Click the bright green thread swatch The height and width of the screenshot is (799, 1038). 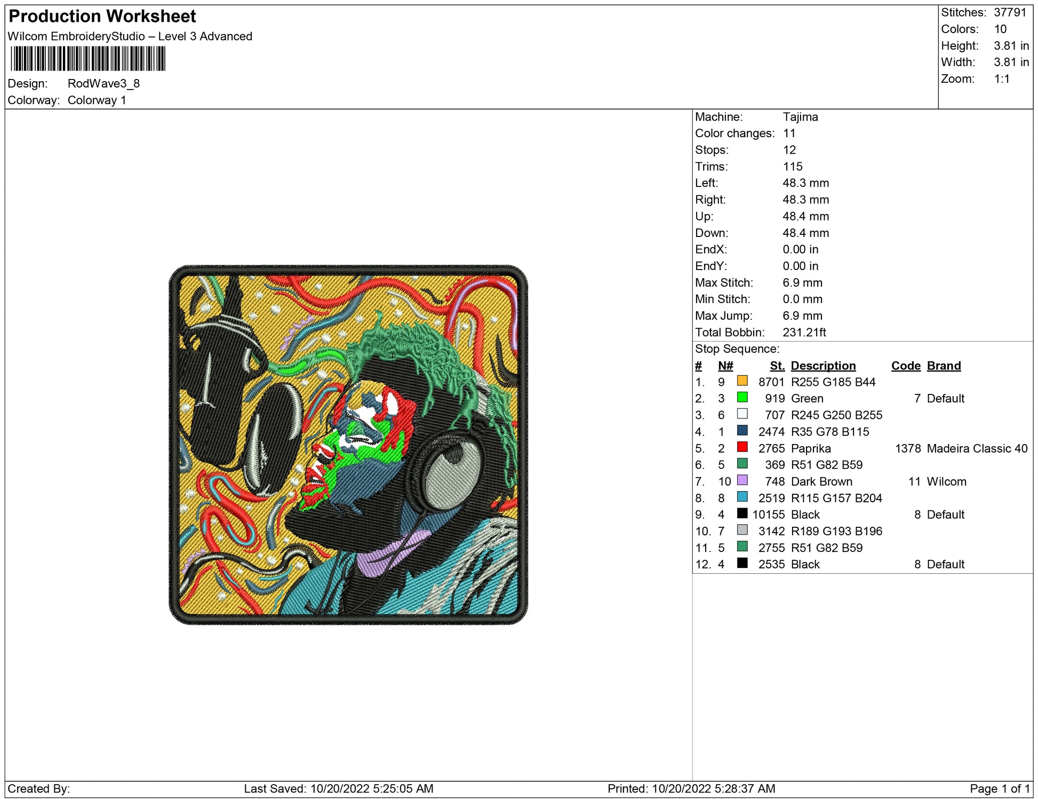(x=742, y=398)
